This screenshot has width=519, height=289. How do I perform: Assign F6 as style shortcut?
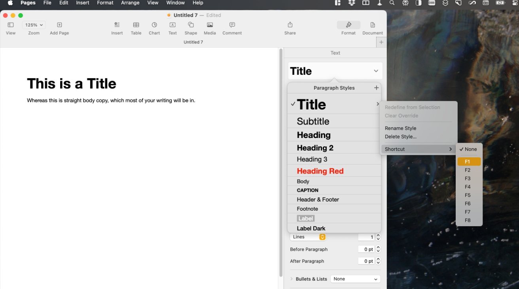[x=469, y=204]
